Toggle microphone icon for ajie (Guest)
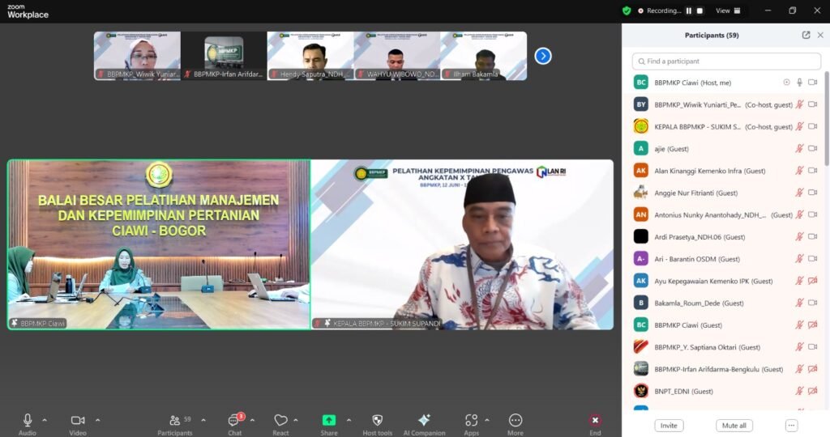This screenshot has width=830, height=437. coord(799,149)
